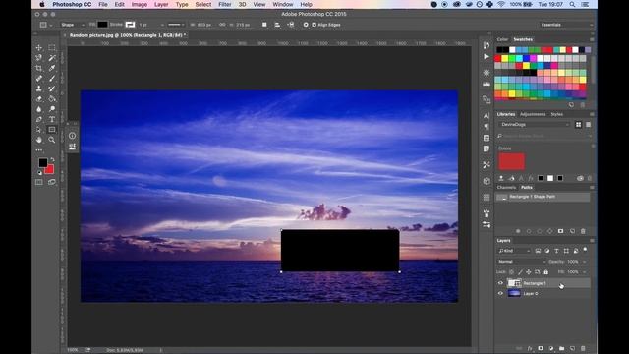Open the Apple menu
This screenshot has height=354, width=629.
[x=42, y=4]
